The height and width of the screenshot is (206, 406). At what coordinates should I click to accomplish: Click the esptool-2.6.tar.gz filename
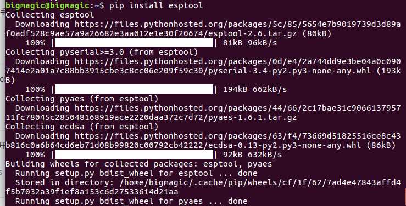click(253, 33)
